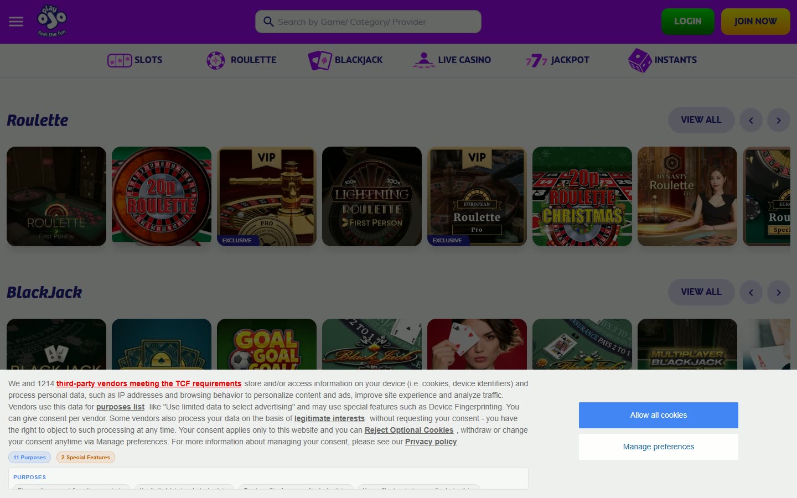Open the legitimate interests link
The image size is (797, 498).
pyautogui.click(x=329, y=418)
